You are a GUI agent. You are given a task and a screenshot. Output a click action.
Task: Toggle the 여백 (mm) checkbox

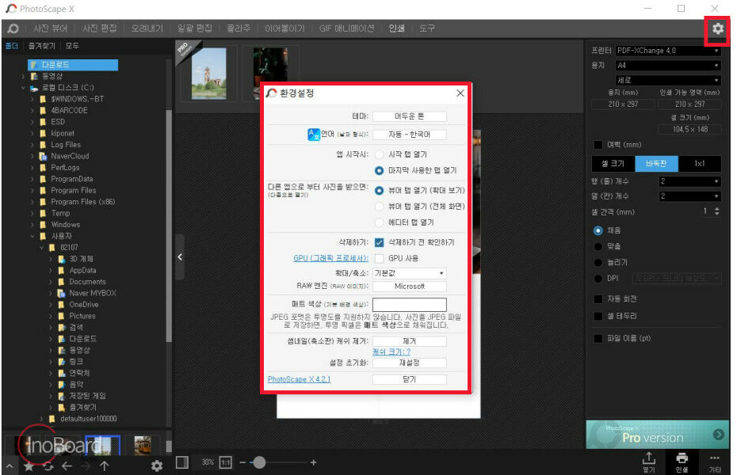(x=598, y=145)
